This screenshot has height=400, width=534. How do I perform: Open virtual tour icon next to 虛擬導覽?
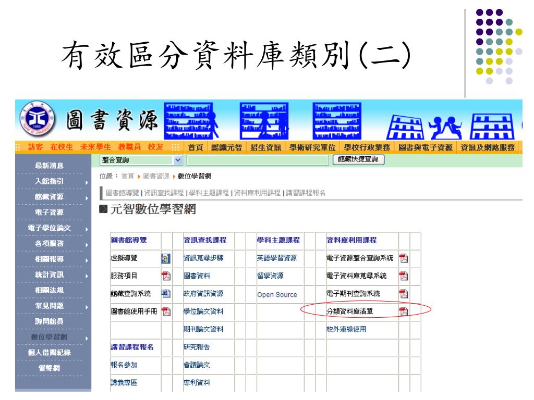[x=165, y=258]
